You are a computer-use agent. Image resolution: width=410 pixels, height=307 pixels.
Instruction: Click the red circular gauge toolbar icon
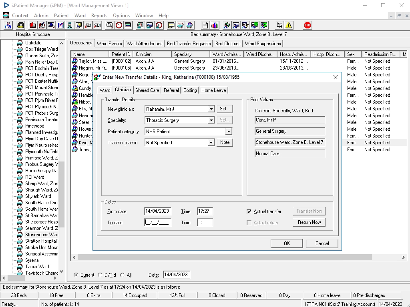tap(159, 25)
